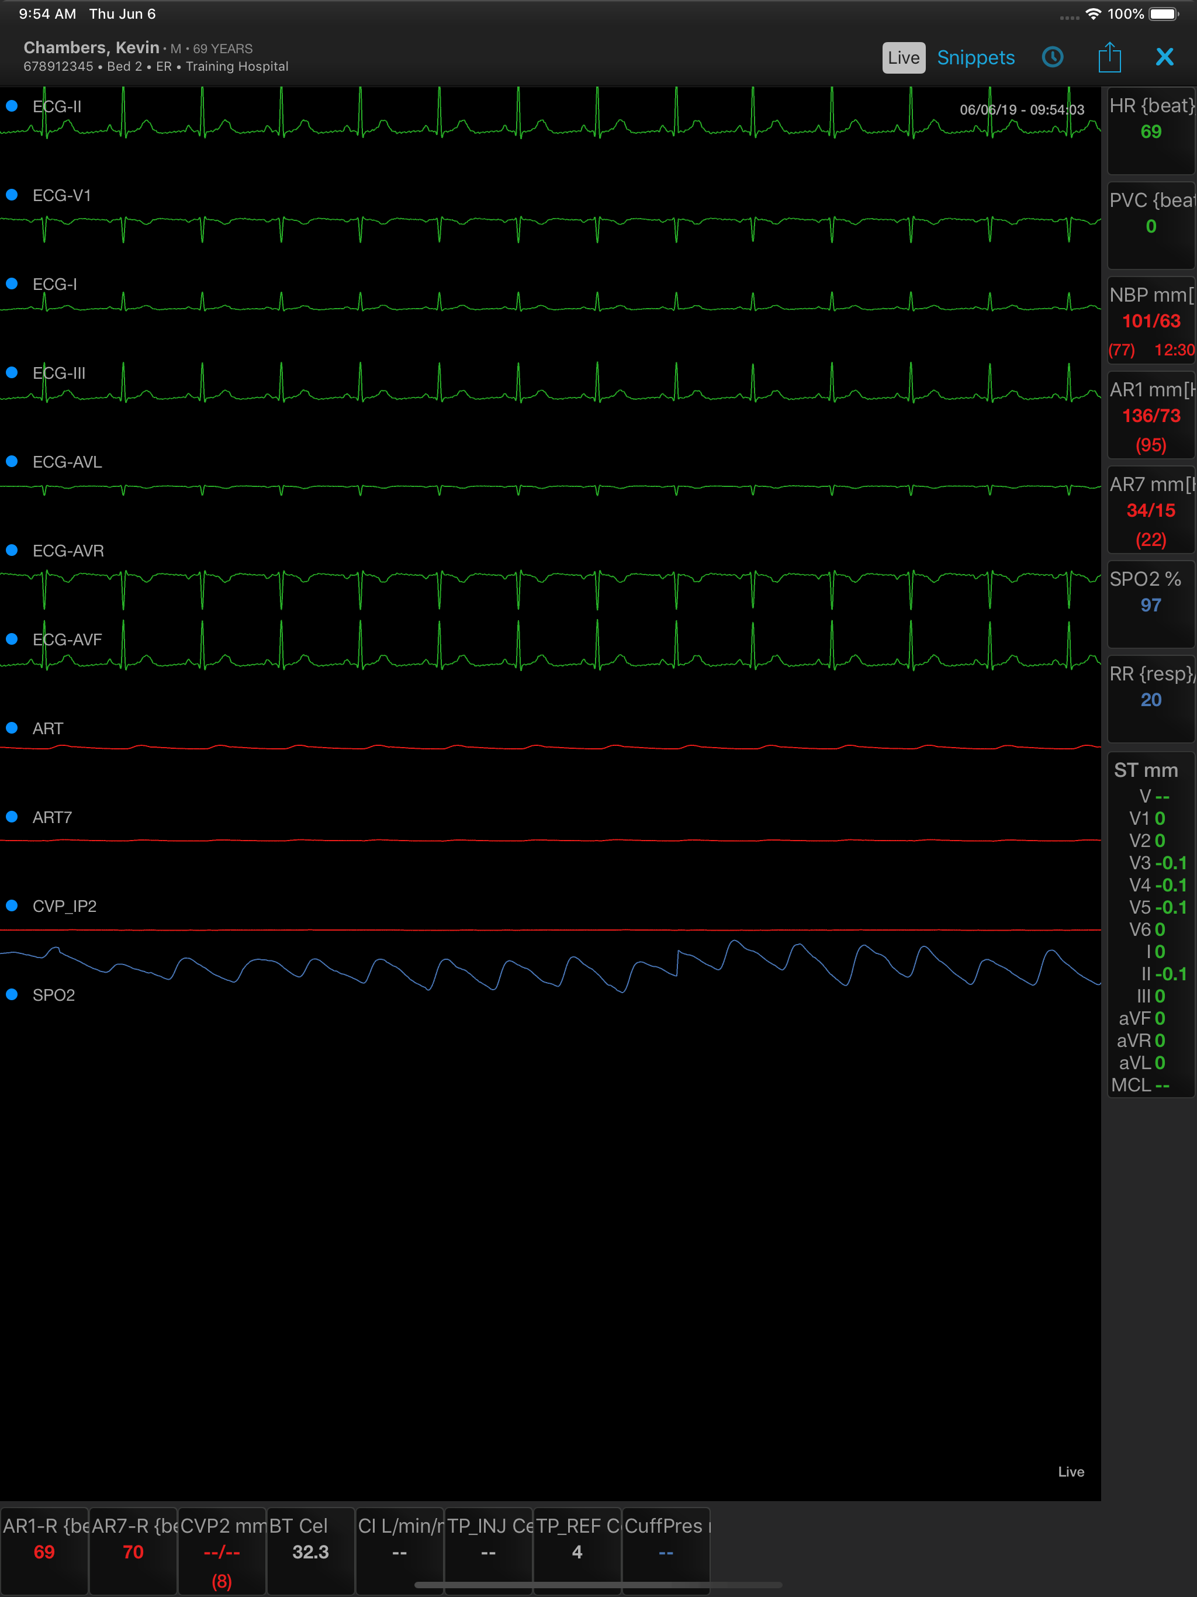Viewport: 1197px width, 1597px height.
Task: Toggle the ECG-II waveform dot
Action: coord(12,106)
